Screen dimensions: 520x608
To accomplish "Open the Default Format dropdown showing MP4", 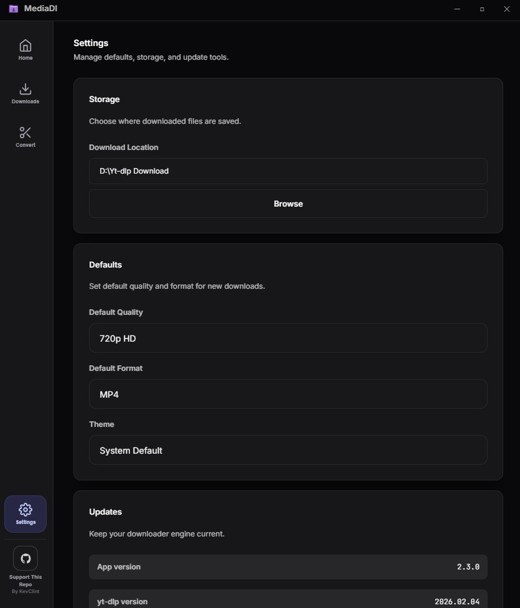I will [x=288, y=394].
